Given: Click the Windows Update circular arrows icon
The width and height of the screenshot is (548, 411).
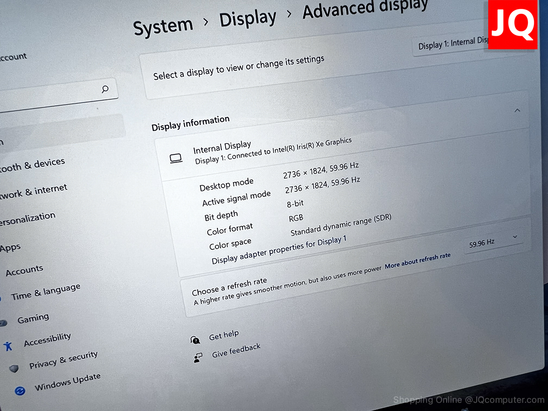Looking at the screenshot, I should [20, 391].
